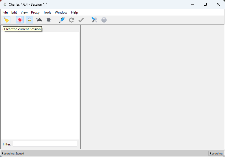Image resolution: width=225 pixels, height=157 pixels.
Task: Toggle SSL proxying padlock icon
Action: [29, 20]
